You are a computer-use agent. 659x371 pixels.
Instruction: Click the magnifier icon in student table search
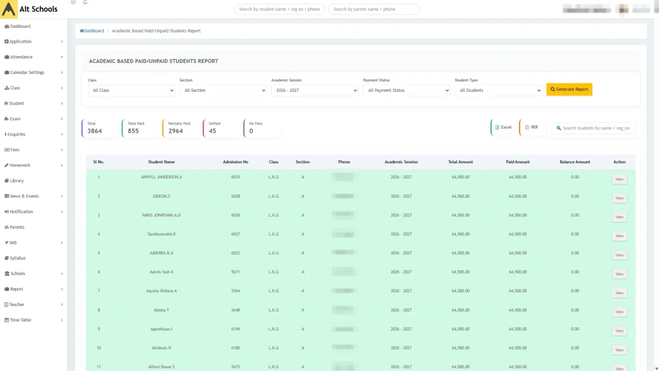(x=559, y=128)
